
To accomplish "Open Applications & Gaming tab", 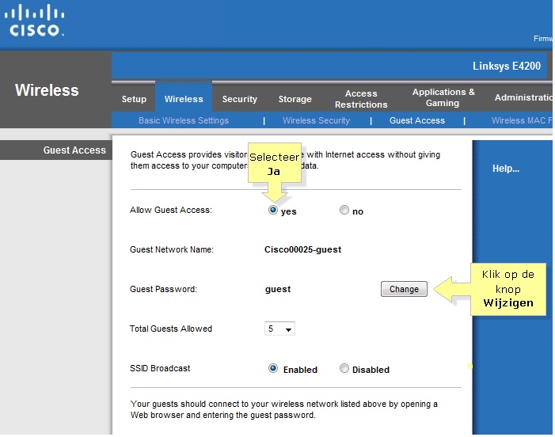I will pos(443,97).
